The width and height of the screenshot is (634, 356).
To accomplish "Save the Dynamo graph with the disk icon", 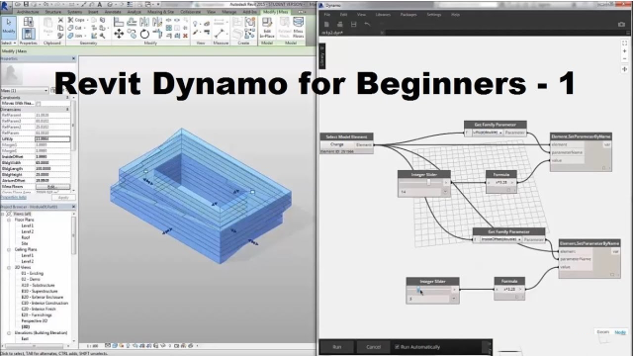I will (x=353, y=25).
